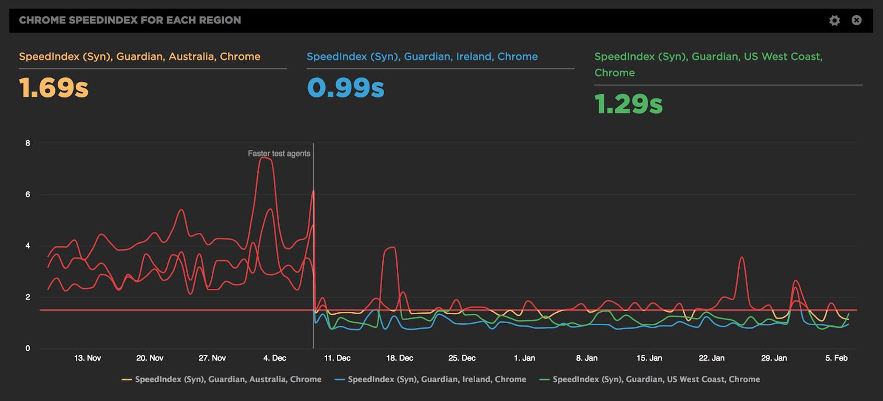Select the US West Coast SpeedIndex heading

pyautogui.click(x=708, y=64)
